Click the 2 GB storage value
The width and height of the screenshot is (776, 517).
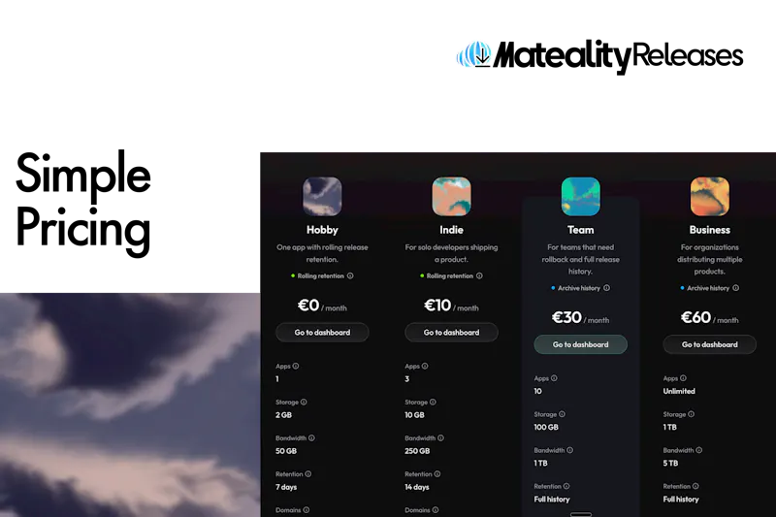point(283,414)
